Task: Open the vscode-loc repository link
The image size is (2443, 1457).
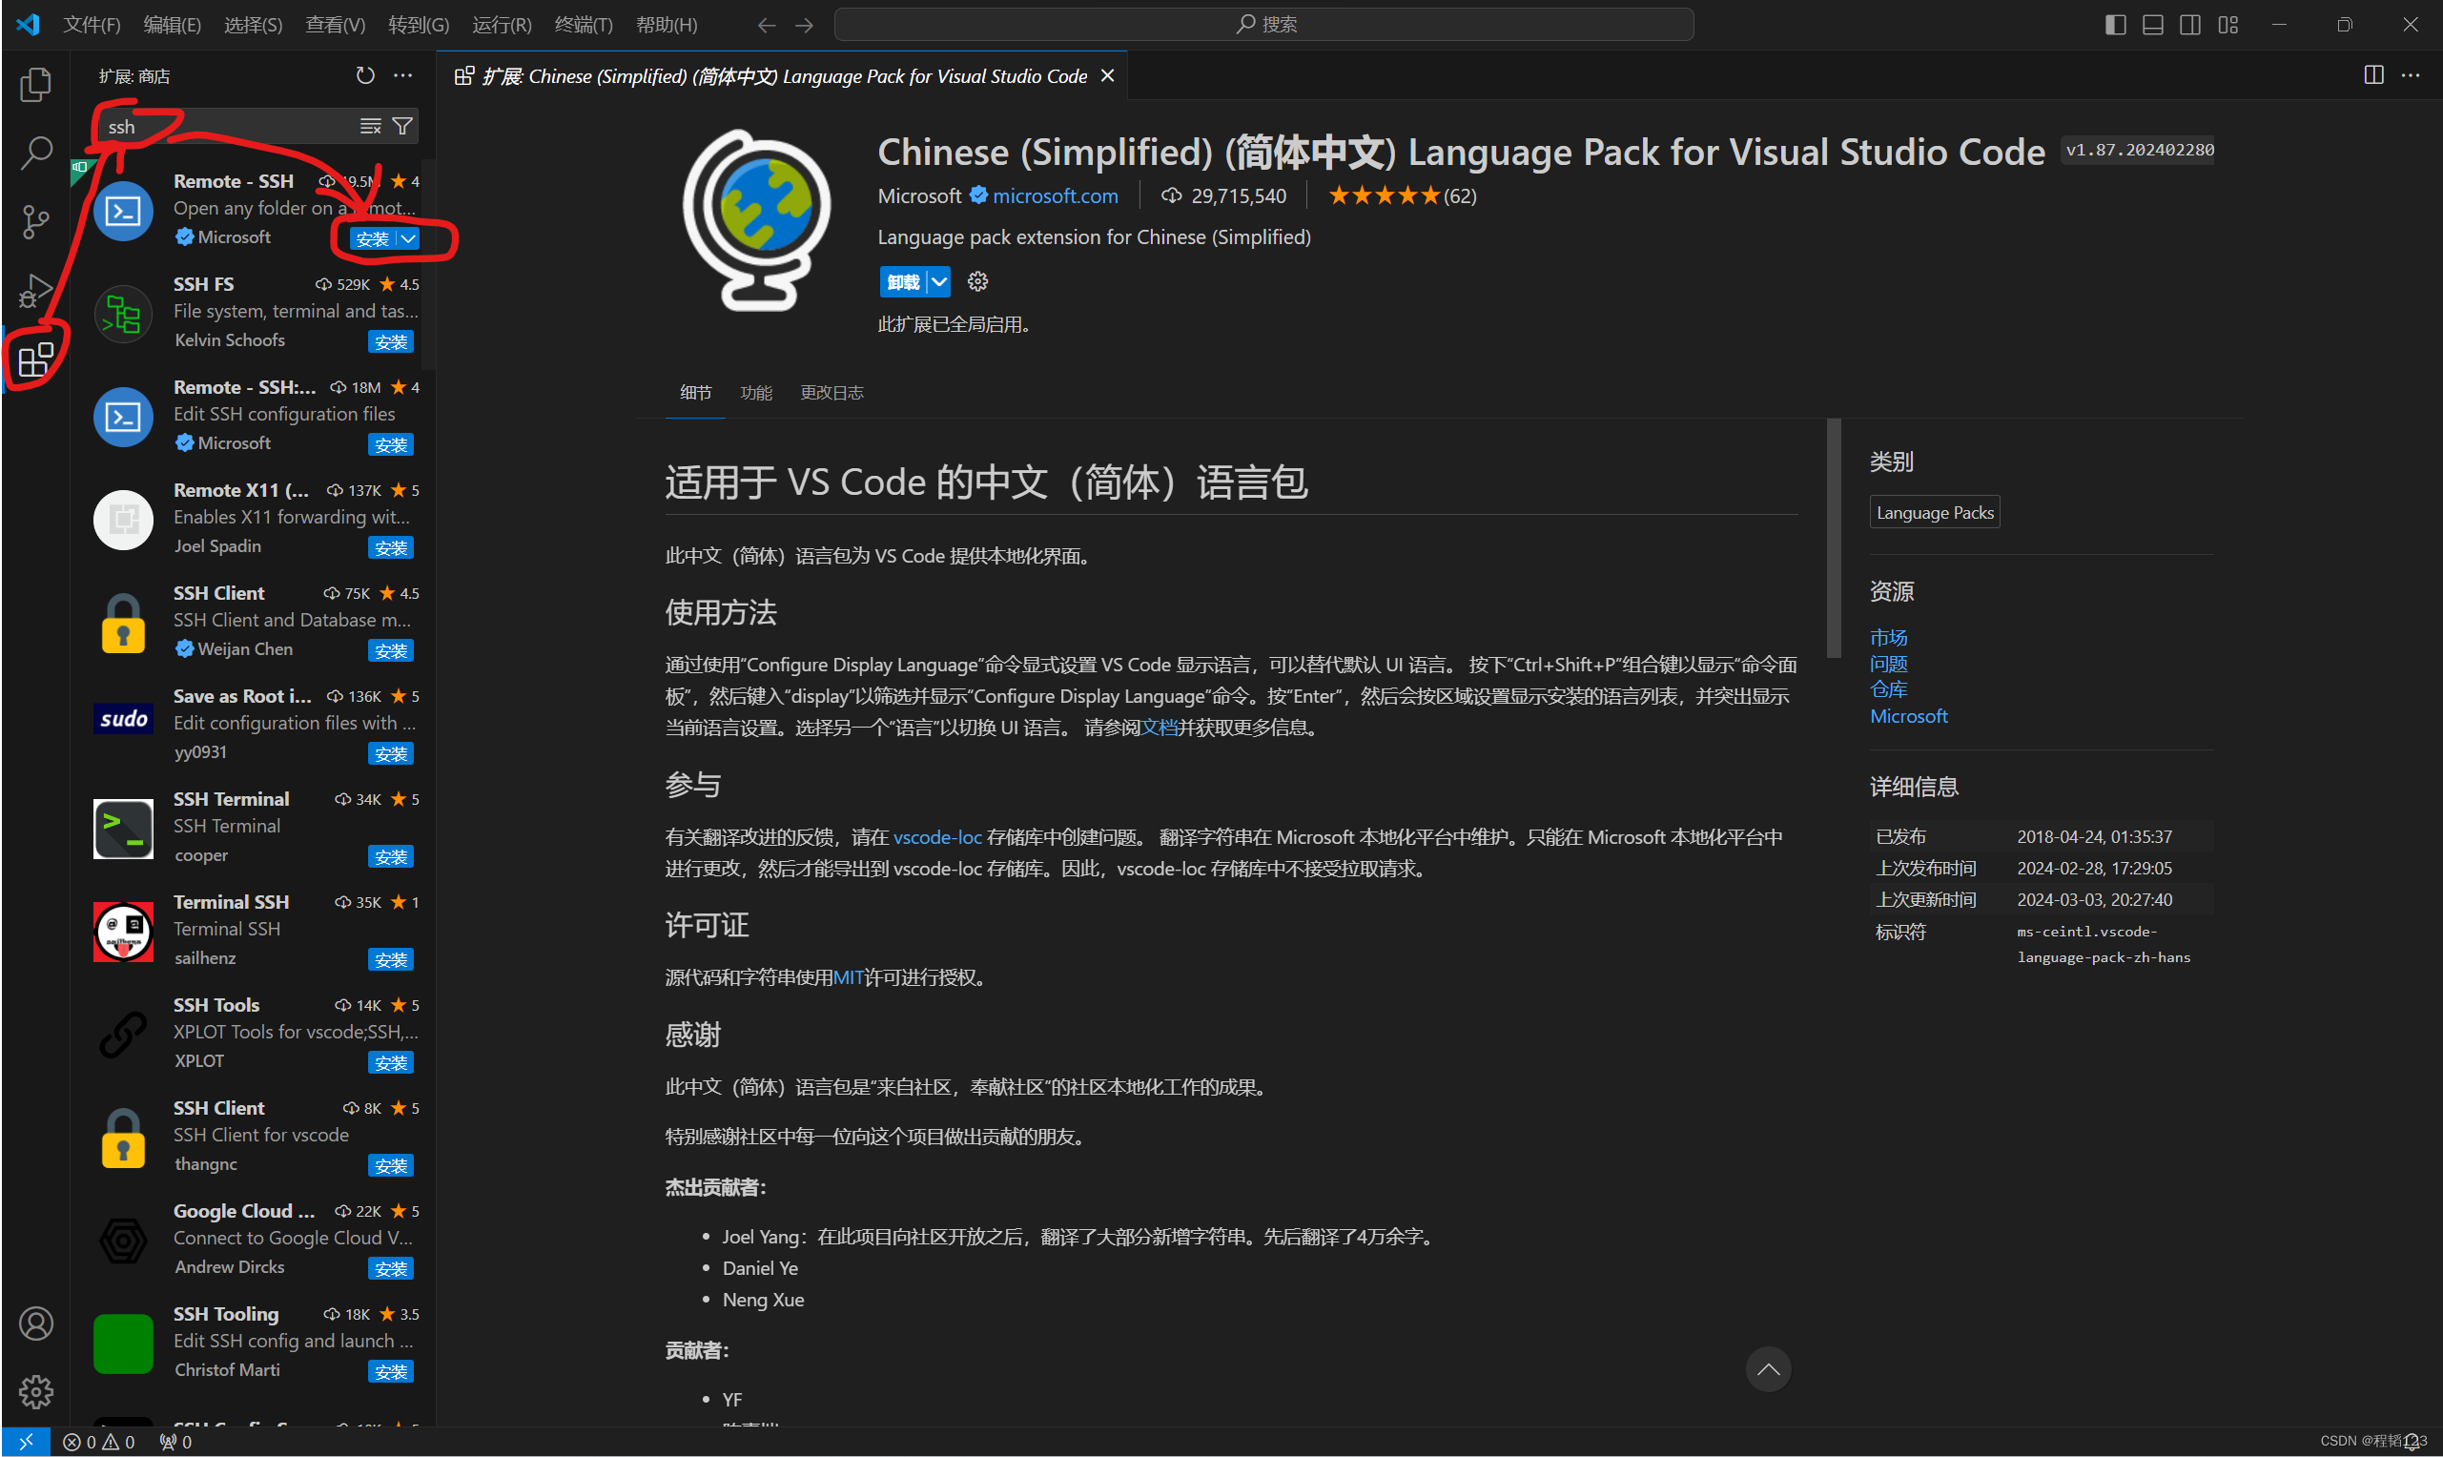Action: click(936, 837)
